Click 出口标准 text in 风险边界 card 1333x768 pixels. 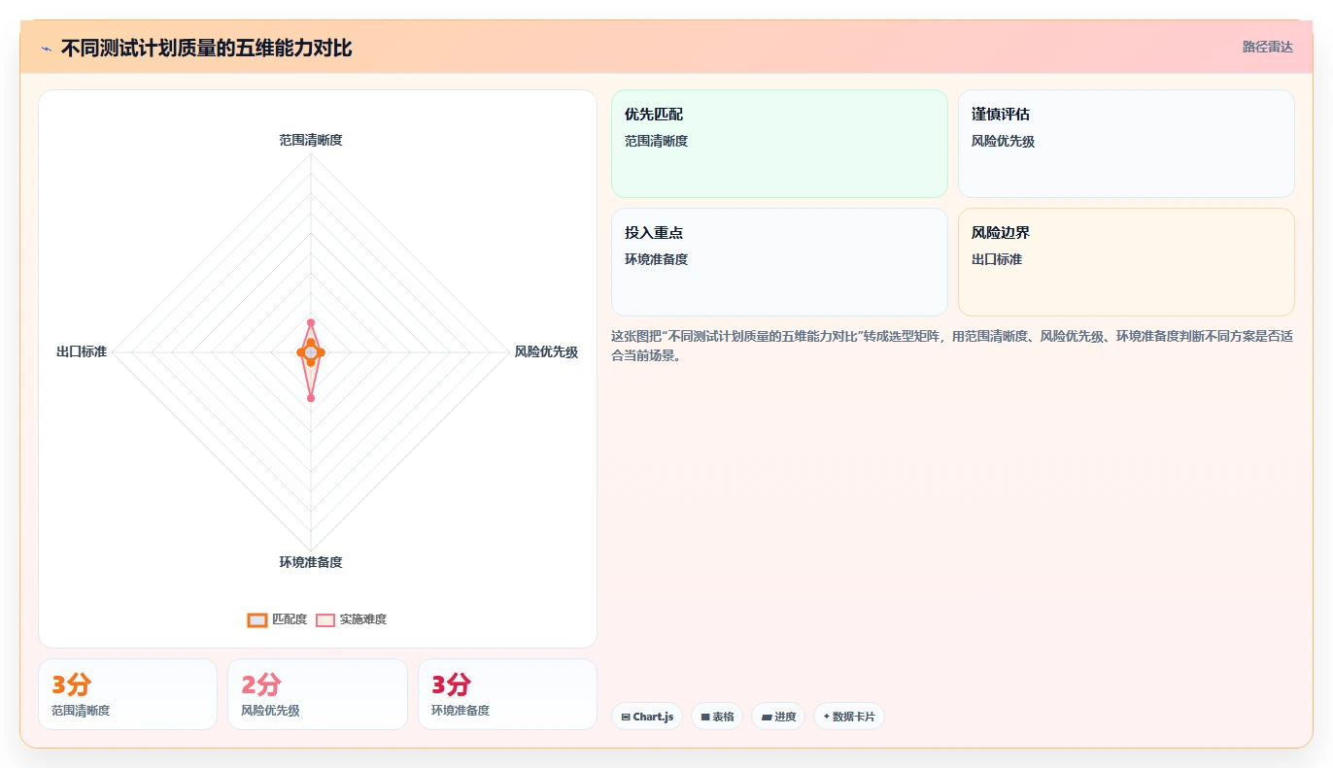(x=997, y=259)
